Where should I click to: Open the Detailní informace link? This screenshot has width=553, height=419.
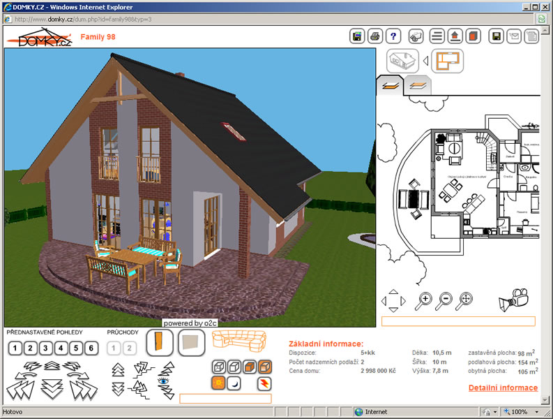[502, 388]
